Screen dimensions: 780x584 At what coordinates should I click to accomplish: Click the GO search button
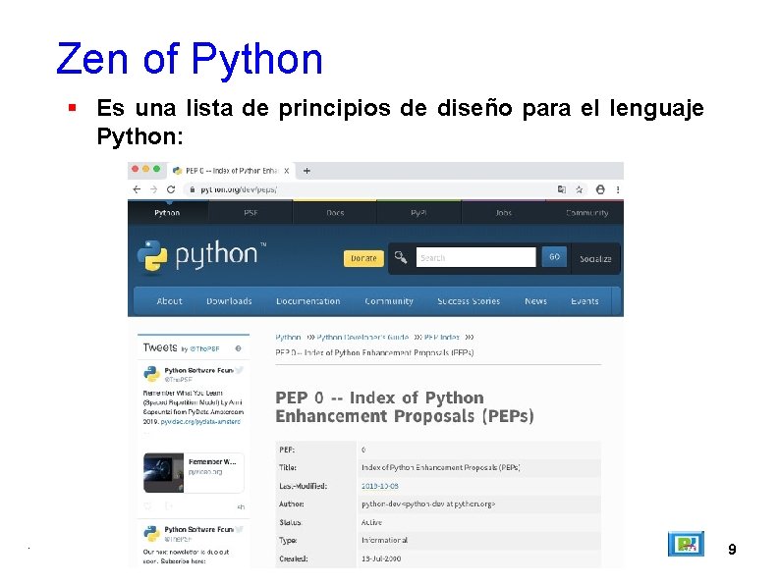pos(554,257)
